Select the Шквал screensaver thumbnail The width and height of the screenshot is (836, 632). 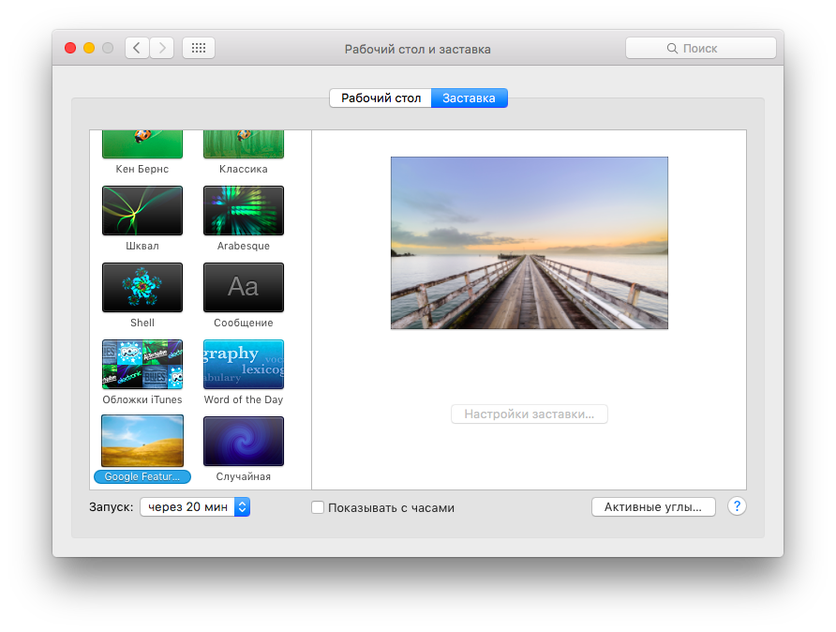tap(142, 210)
